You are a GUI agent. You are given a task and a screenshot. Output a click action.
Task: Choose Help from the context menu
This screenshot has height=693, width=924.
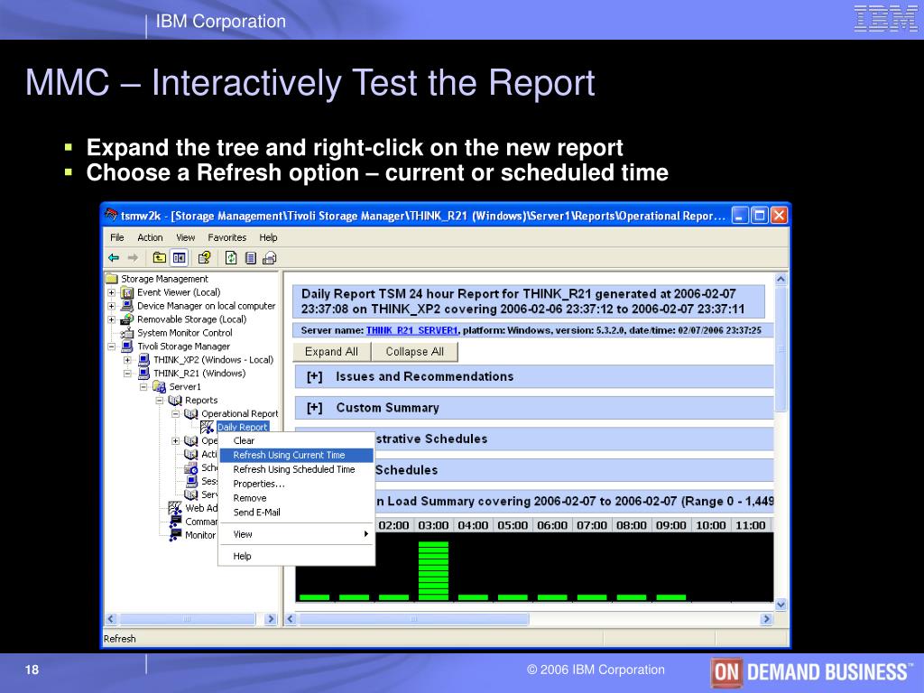tap(296, 556)
